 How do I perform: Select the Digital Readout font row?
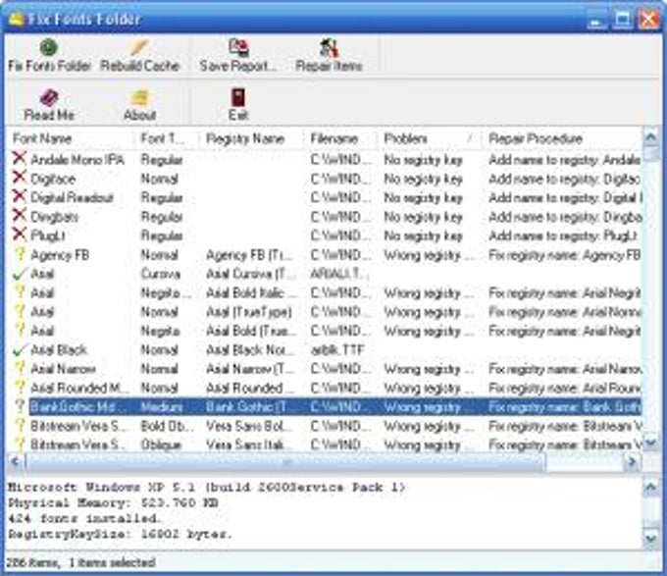(324, 198)
